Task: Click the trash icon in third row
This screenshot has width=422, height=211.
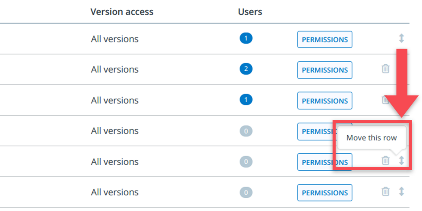Action: (x=384, y=100)
